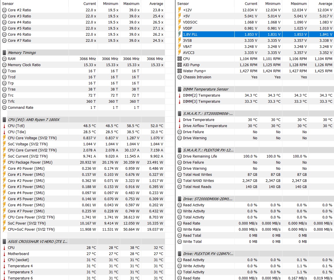Click the thermometer icon beside Drive Airflow Temperature

(179, 126)
